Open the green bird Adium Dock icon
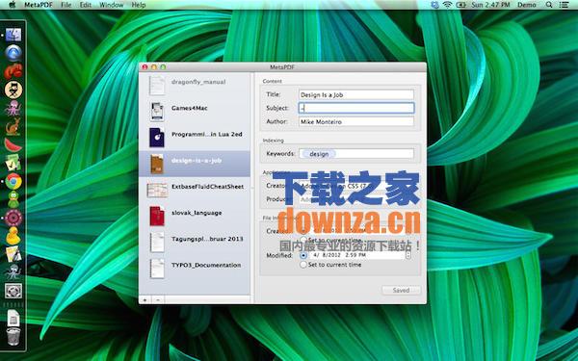Image resolution: width=578 pixels, height=361 pixels. pyautogui.click(x=13, y=199)
